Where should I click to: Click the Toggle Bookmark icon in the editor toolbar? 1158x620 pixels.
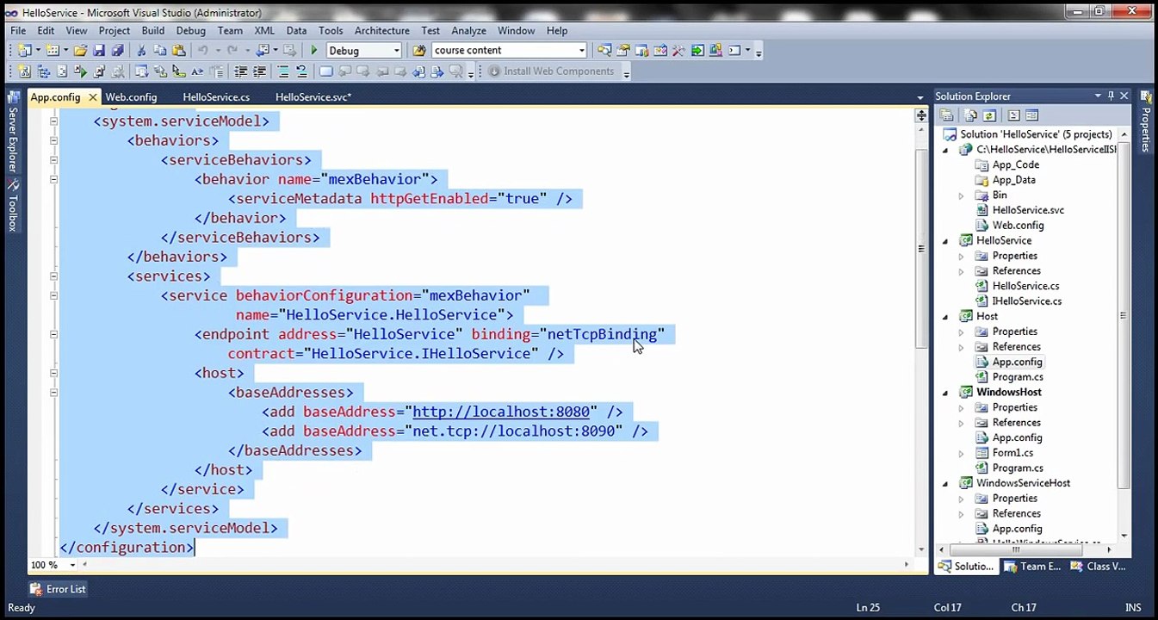325,71
